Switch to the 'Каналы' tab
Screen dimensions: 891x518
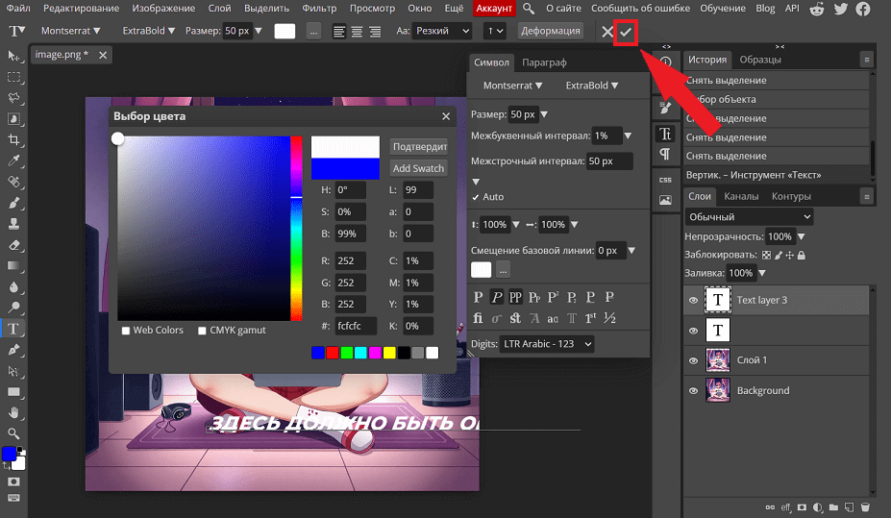pos(741,197)
